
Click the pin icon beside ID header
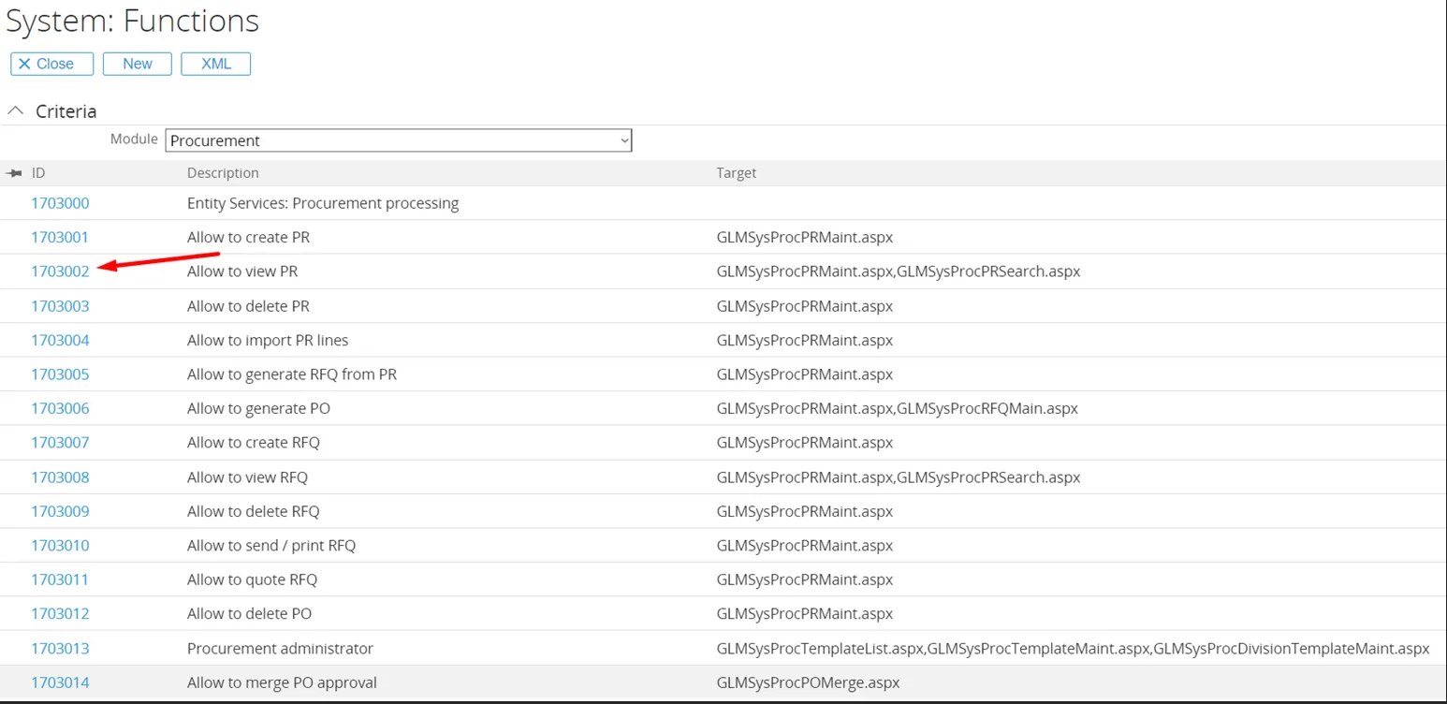[x=13, y=173]
